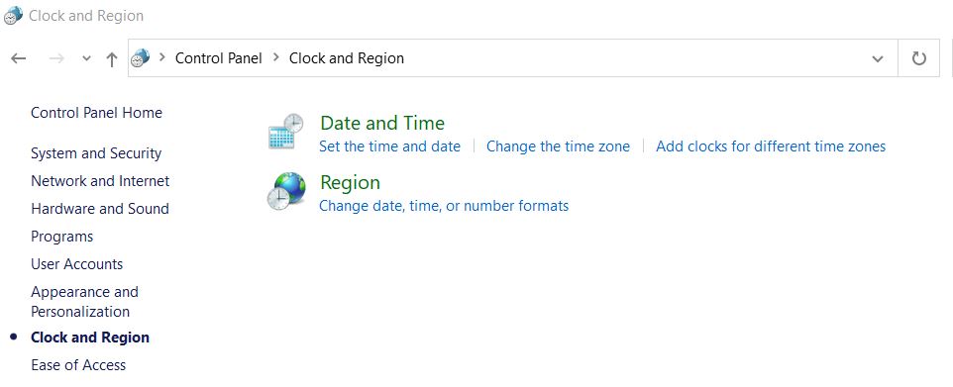Image resolution: width=953 pixels, height=387 pixels.
Task: Open the Region globe icon
Action: [x=286, y=191]
